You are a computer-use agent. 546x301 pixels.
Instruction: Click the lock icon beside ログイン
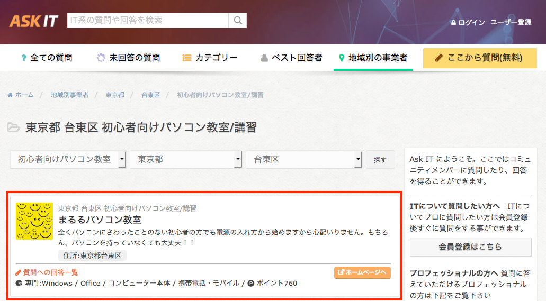point(453,23)
